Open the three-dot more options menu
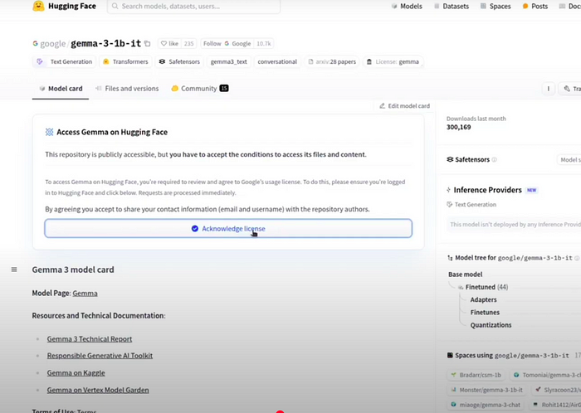 coord(549,89)
